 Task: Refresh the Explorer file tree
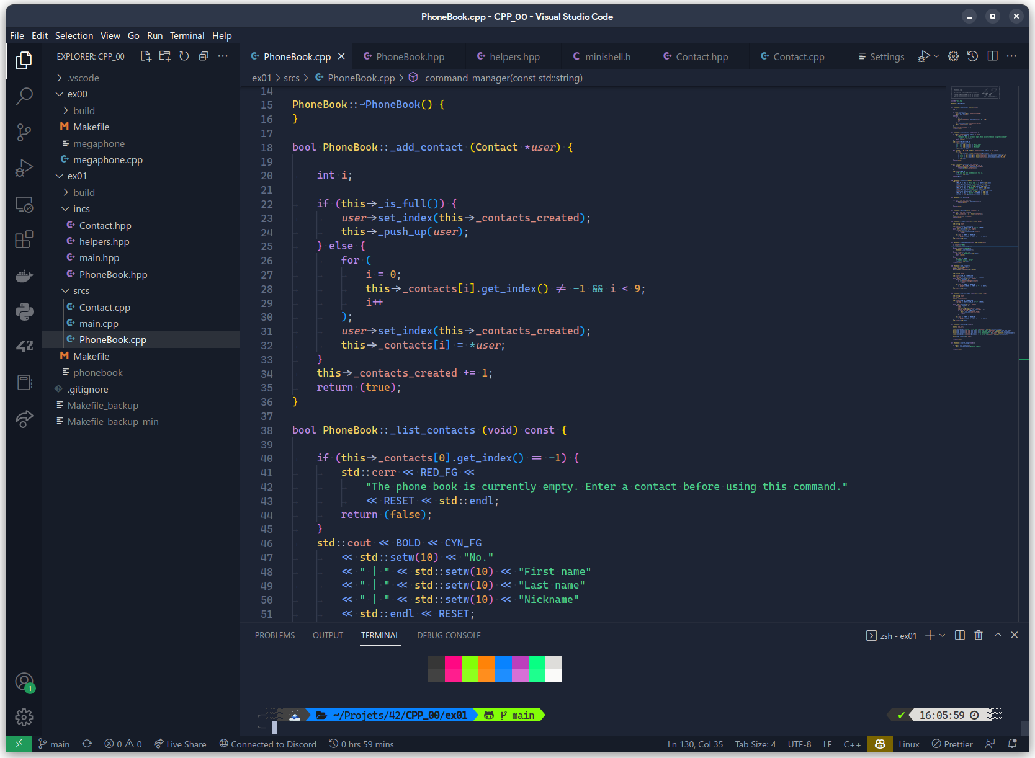pyautogui.click(x=184, y=56)
